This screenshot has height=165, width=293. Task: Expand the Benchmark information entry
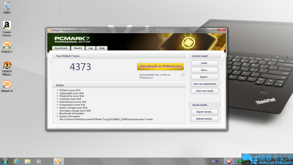(x=58, y=113)
